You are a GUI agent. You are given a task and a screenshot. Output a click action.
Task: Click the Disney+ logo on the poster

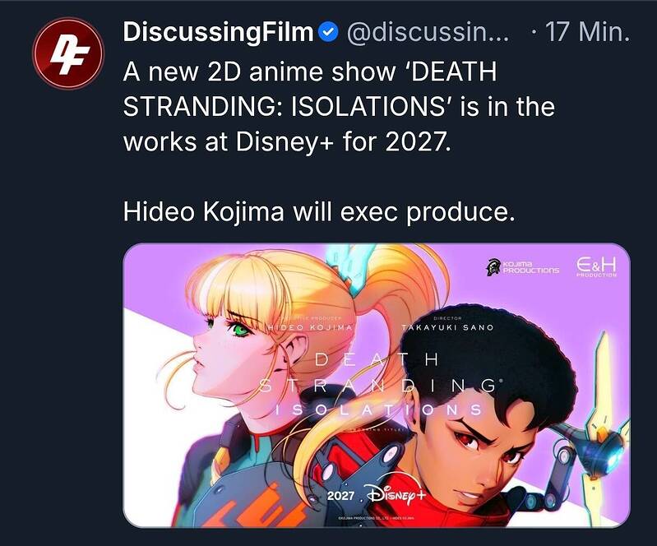[396, 493]
